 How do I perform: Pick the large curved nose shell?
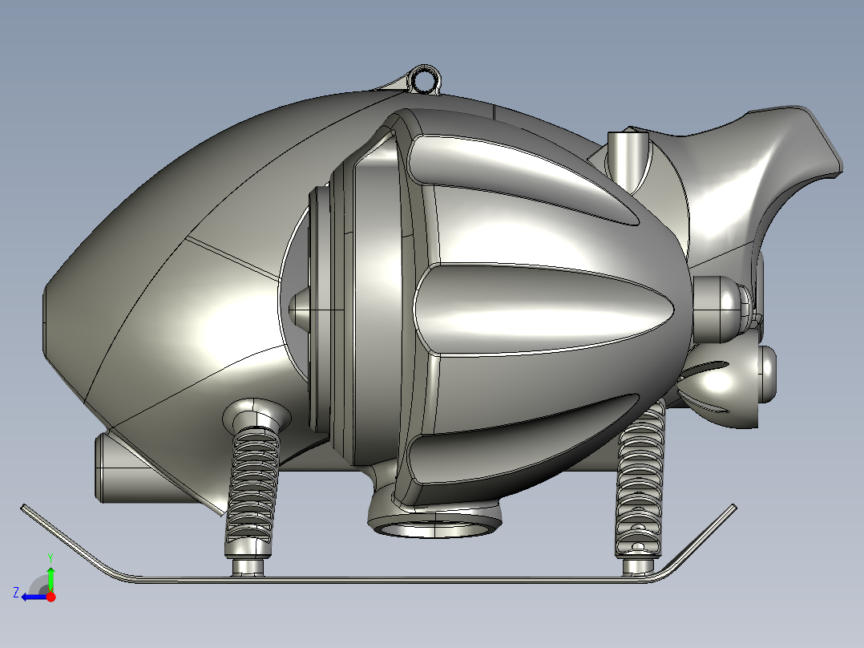[x=182, y=276]
